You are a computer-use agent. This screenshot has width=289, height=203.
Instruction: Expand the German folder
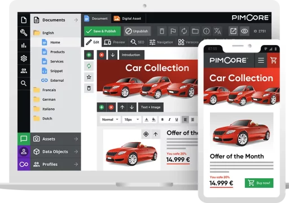pos(37,99)
